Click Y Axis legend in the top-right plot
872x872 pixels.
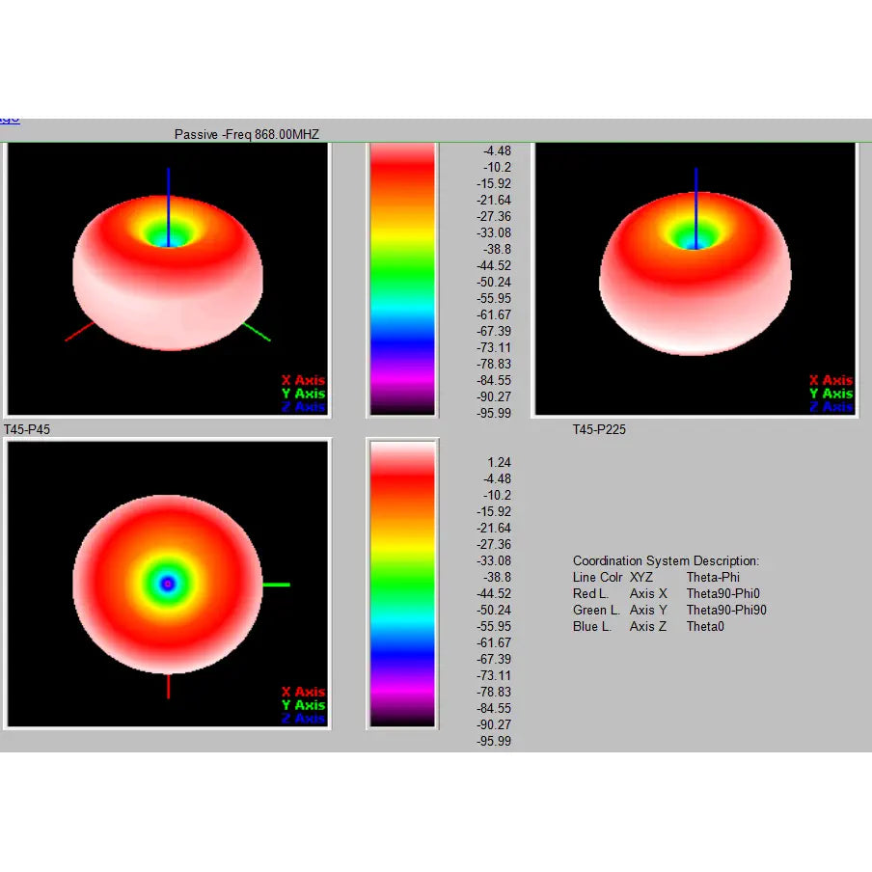pyautogui.click(x=831, y=394)
